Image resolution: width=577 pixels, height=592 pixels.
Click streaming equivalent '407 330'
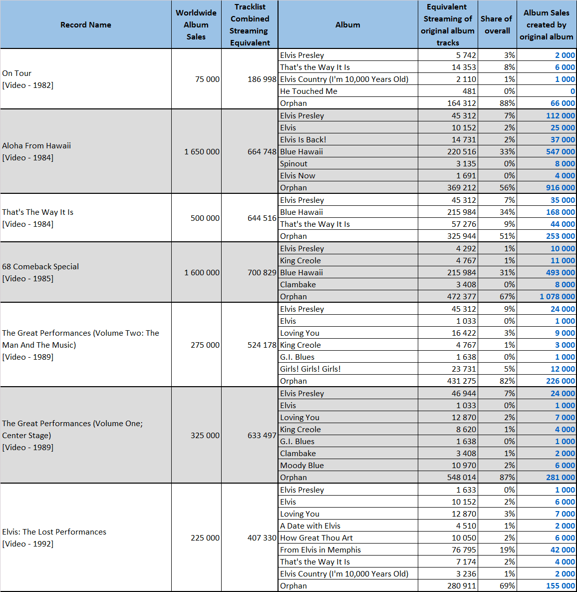pos(262,538)
